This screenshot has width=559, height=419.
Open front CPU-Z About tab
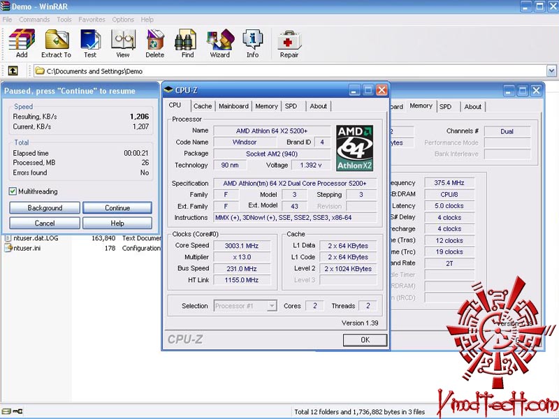point(318,106)
